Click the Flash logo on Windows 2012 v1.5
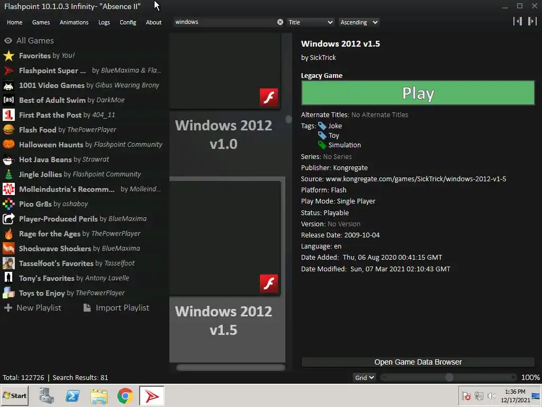This screenshot has width=542, height=407. pos(268,284)
